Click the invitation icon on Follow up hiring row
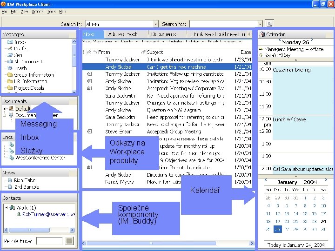This screenshot has width=335, height=251. pos(89,74)
